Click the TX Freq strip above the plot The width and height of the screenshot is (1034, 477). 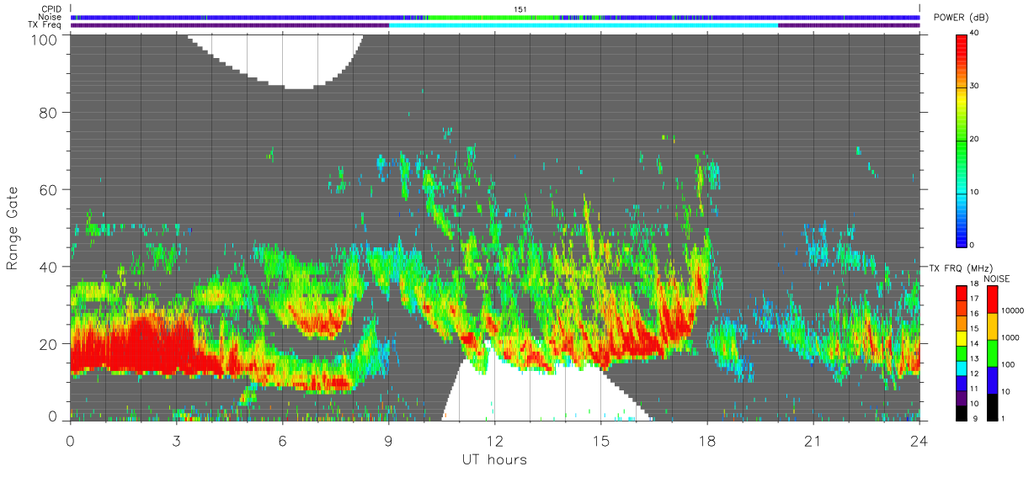click(495, 25)
